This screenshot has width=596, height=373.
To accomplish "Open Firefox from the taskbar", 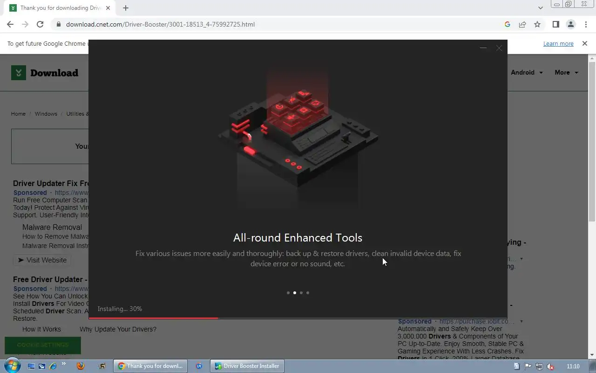I will (80, 366).
